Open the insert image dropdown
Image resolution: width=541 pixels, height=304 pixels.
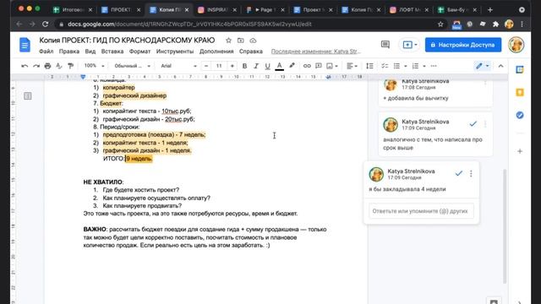(x=332, y=66)
